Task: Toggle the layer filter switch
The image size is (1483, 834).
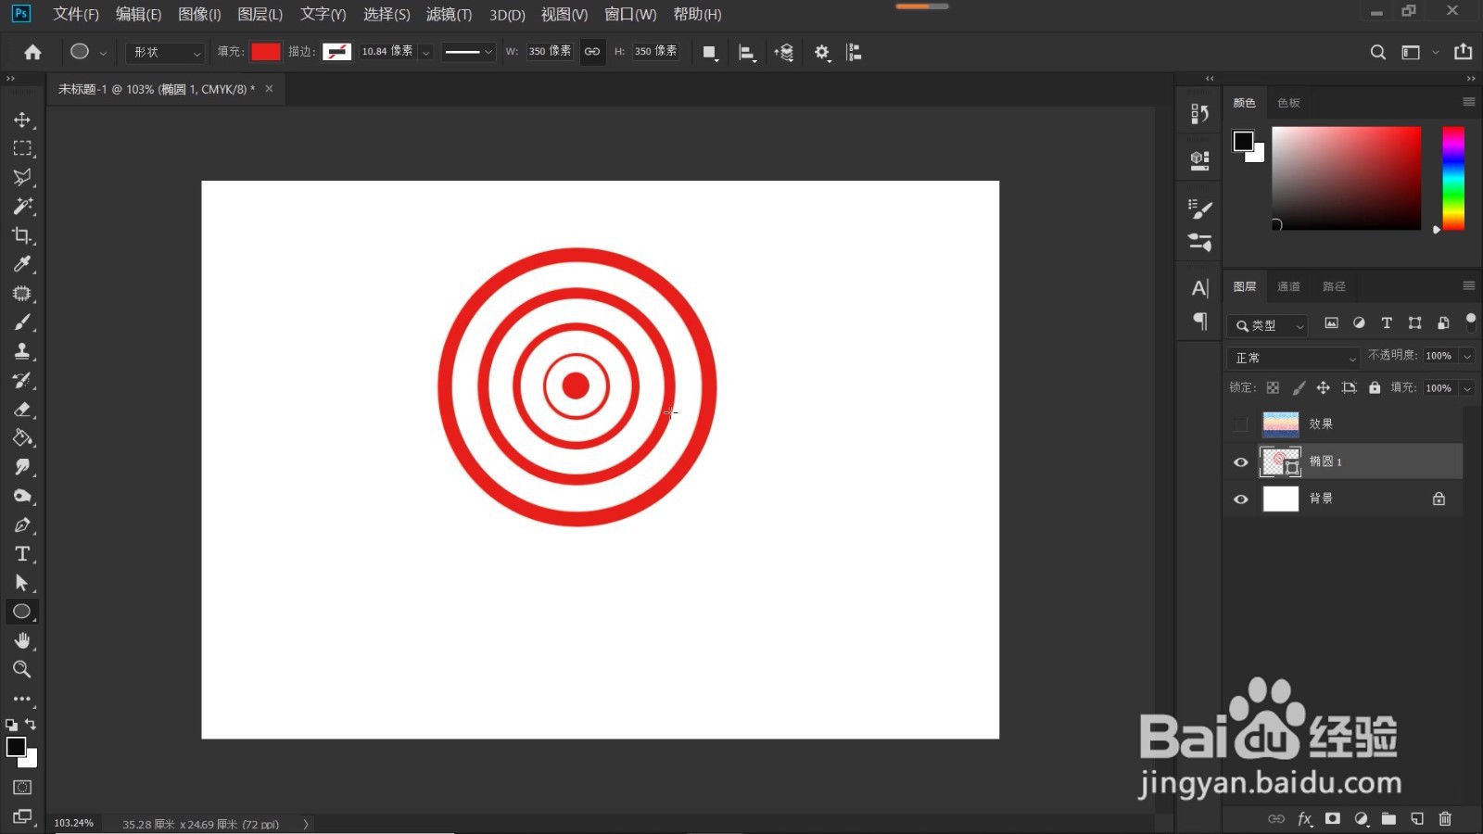Action: 1471,322
